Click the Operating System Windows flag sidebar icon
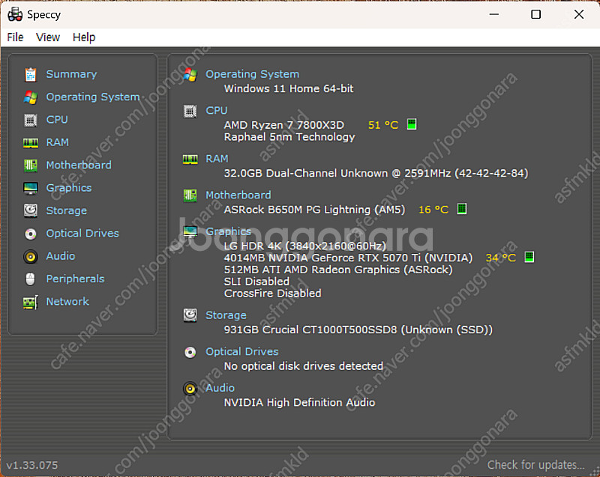The width and height of the screenshot is (600, 477). (31, 97)
